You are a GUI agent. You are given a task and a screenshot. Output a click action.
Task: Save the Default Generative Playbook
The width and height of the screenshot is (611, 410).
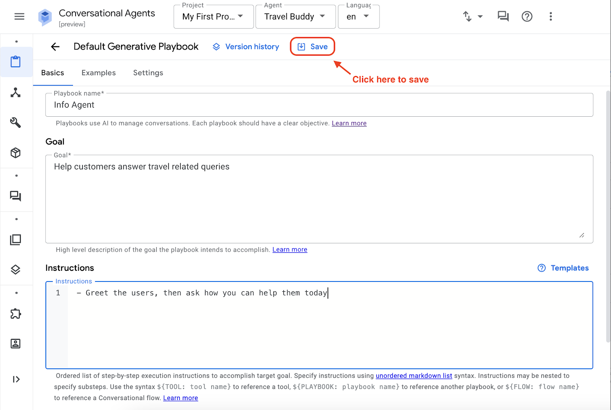click(312, 46)
